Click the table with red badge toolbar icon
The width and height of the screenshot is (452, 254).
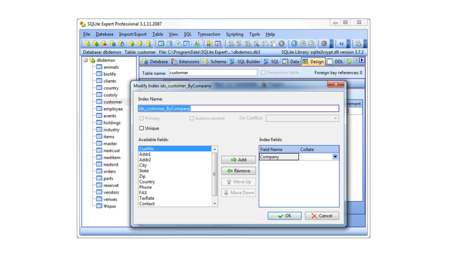218,43
